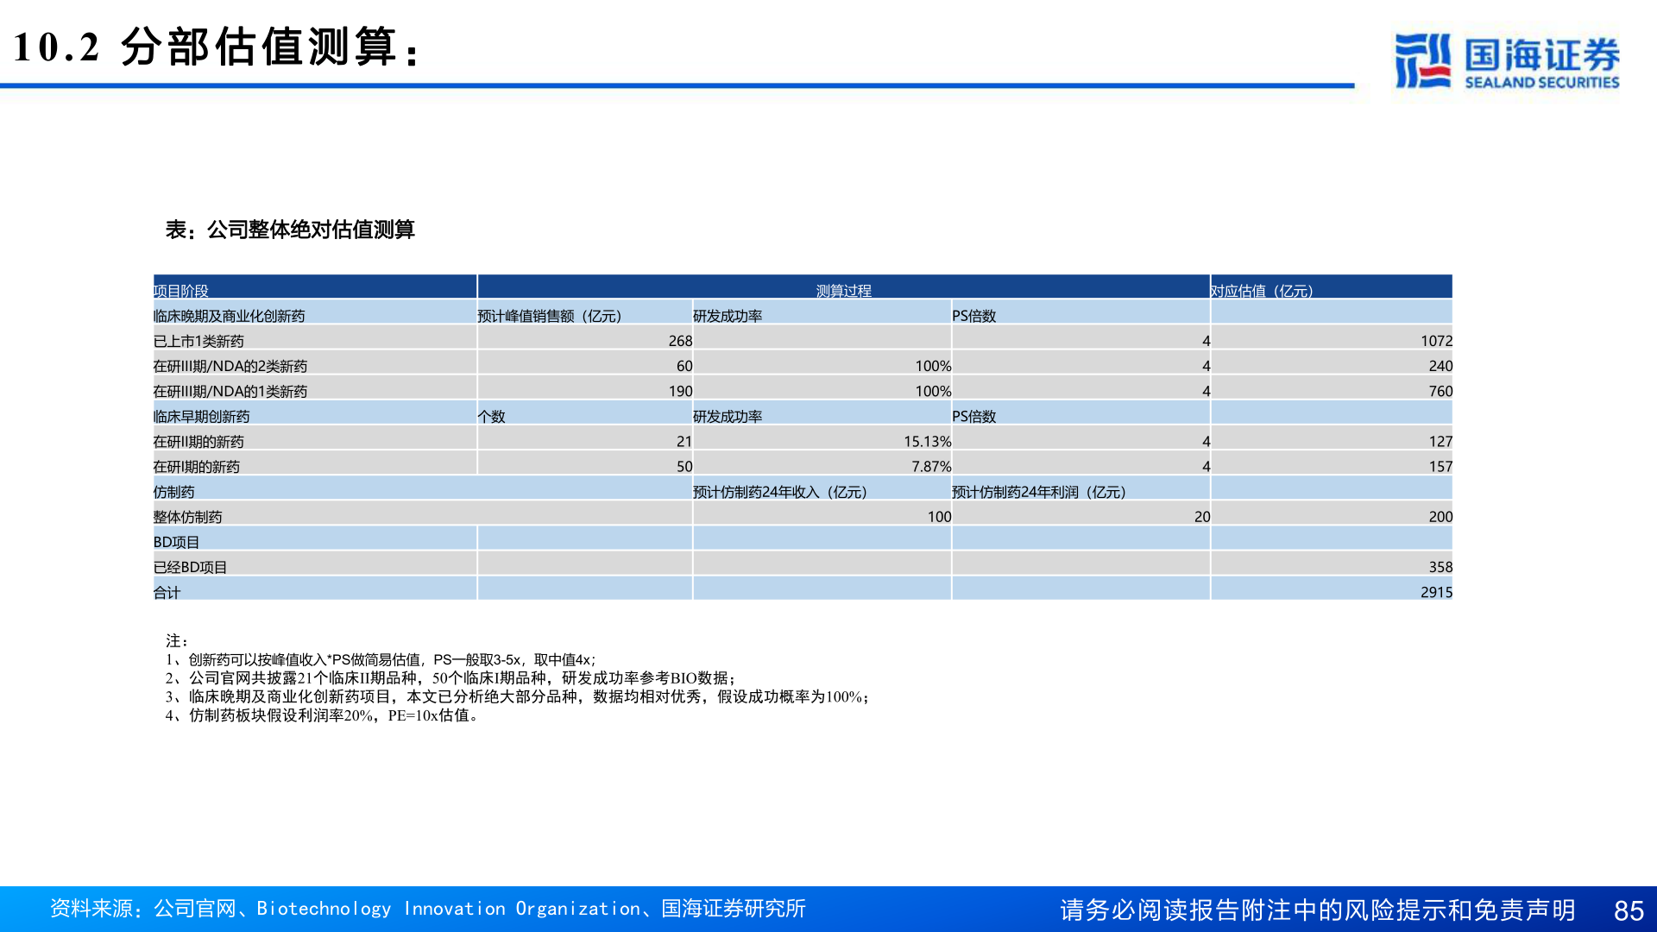1657x932 pixels.
Task: Click the row label 已上市1类新药
Action: pyautogui.click(x=198, y=341)
